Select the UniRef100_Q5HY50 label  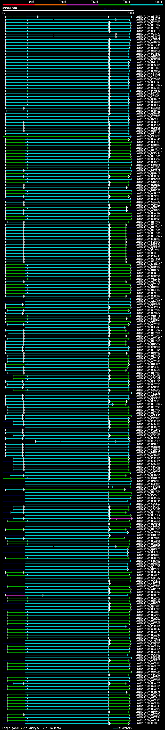coord(148,475)
